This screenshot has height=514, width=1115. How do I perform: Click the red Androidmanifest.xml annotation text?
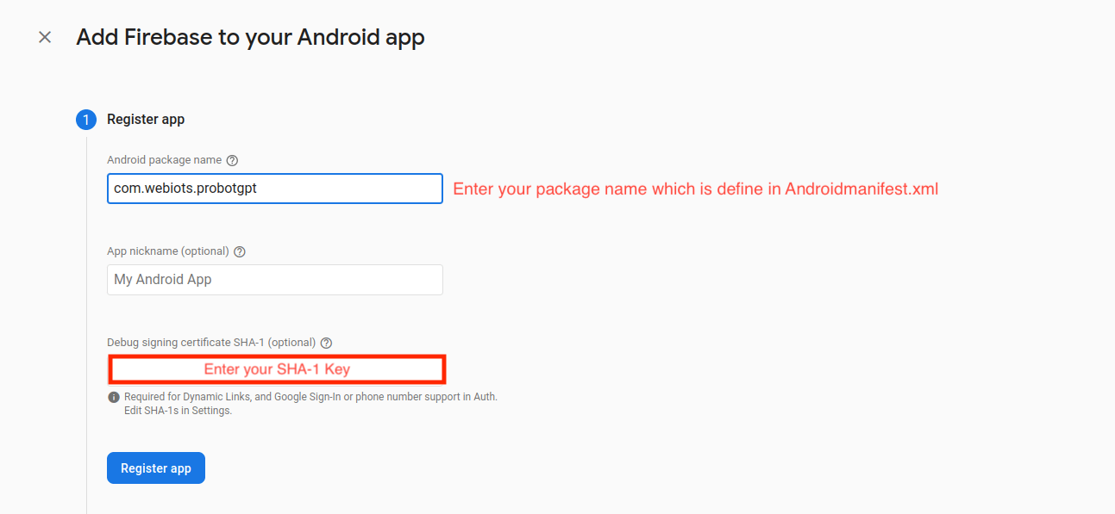point(695,189)
